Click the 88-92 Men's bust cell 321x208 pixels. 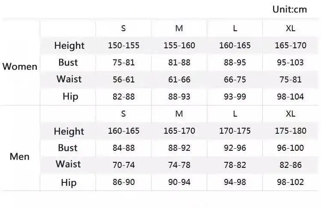click(x=179, y=148)
